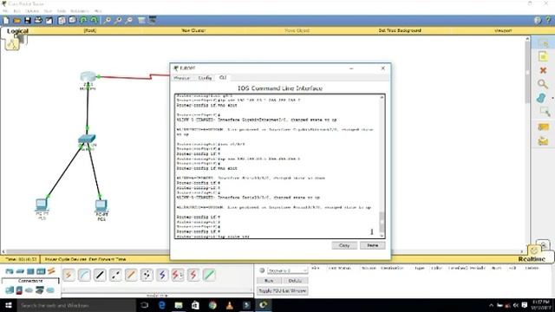Select the CLI tab in router window
The width and height of the screenshot is (555, 312).
tap(223, 77)
